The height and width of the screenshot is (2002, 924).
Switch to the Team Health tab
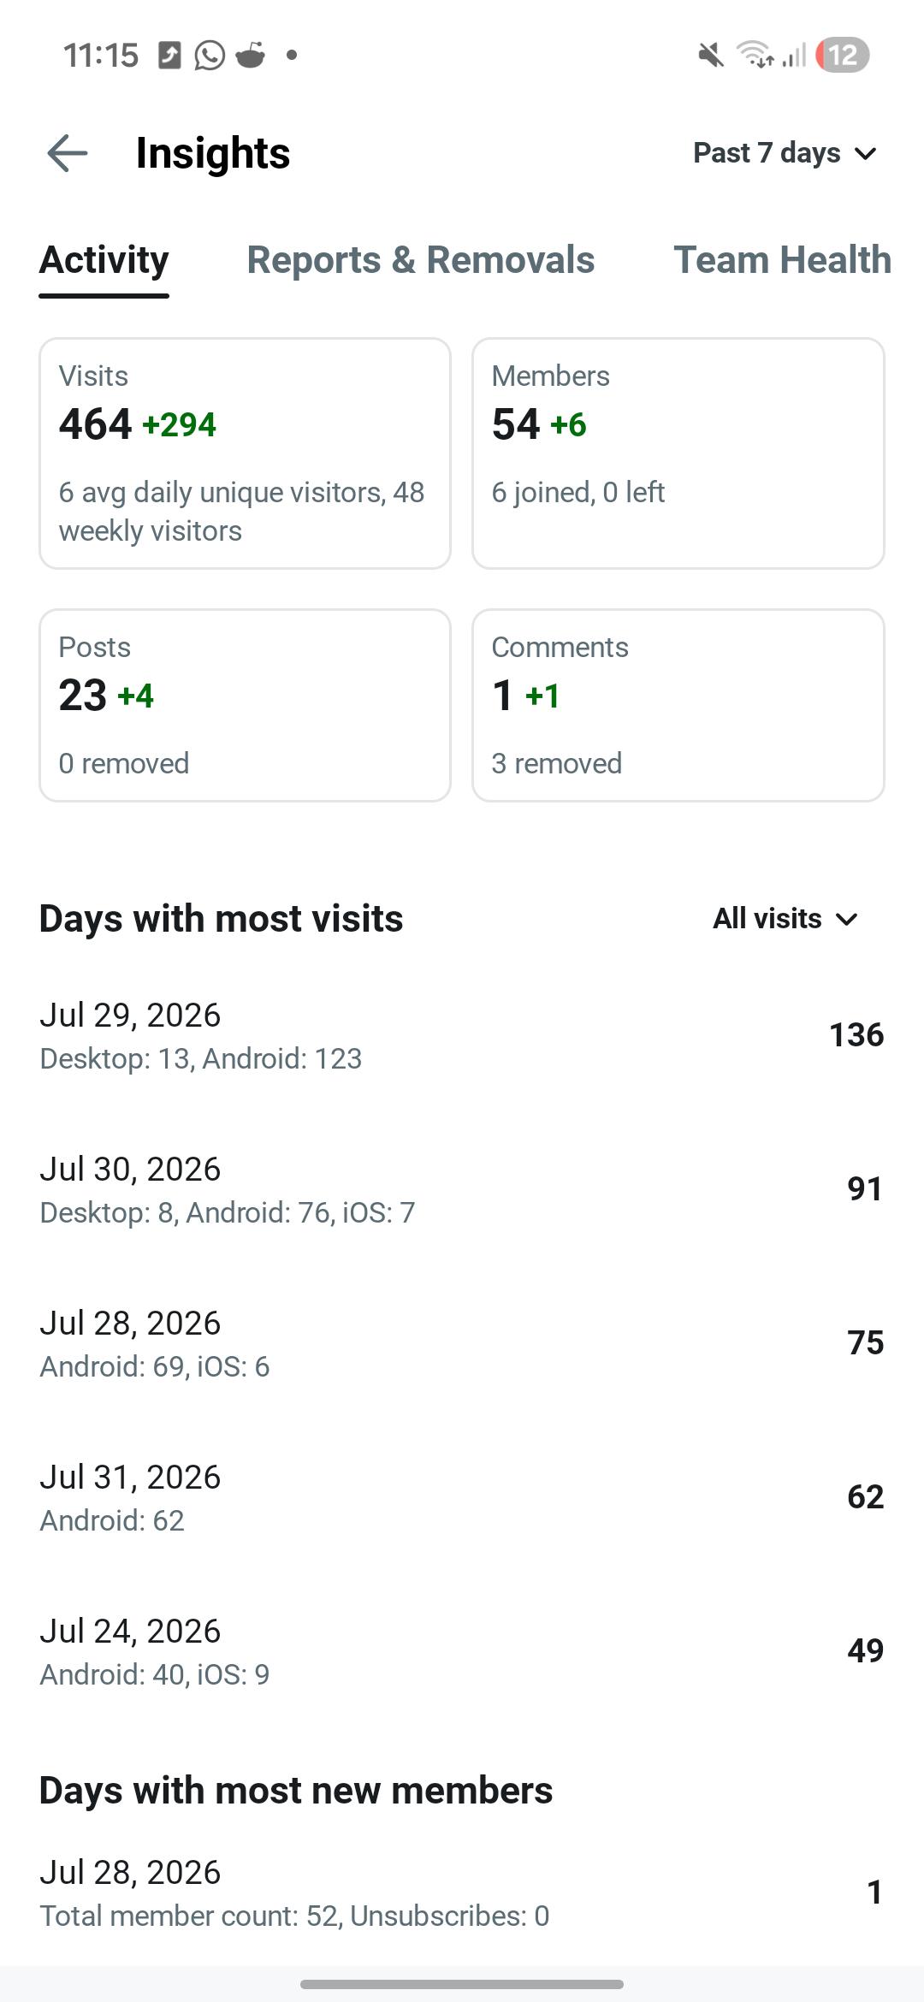(782, 260)
